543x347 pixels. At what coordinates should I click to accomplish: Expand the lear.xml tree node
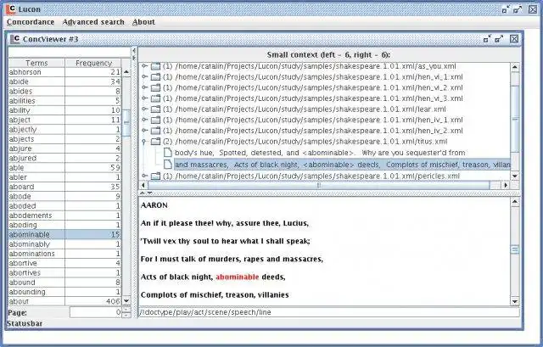pyautogui.click(x=145, y=109)
